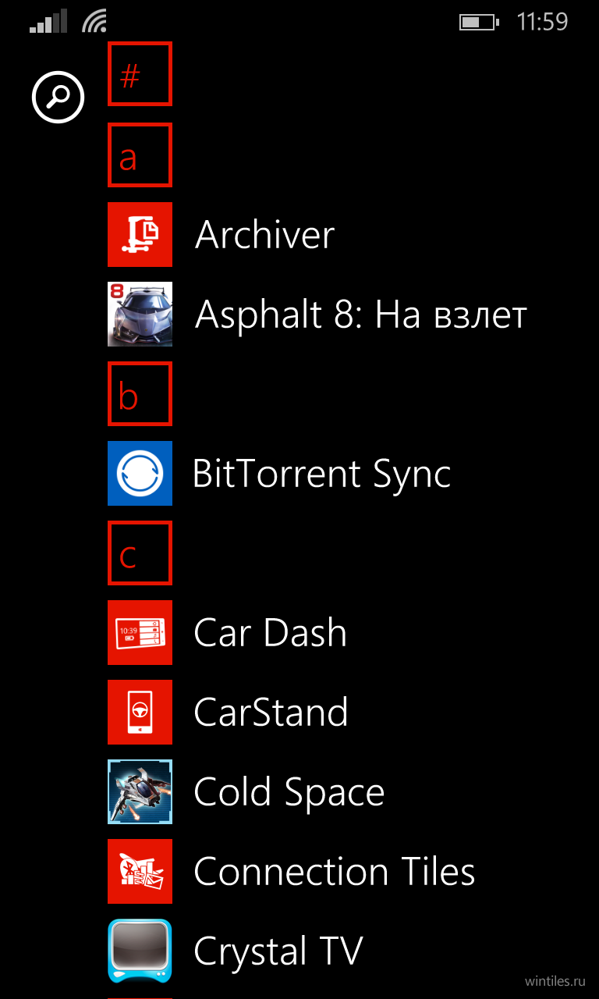599x999 pixels.
Task: Tap the Wi-Fi status icon
Action: tap(94, 22)
